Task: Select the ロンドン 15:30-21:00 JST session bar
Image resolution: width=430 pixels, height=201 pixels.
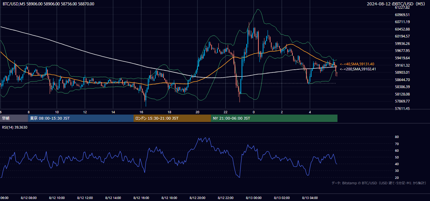Action: point(172,118)
